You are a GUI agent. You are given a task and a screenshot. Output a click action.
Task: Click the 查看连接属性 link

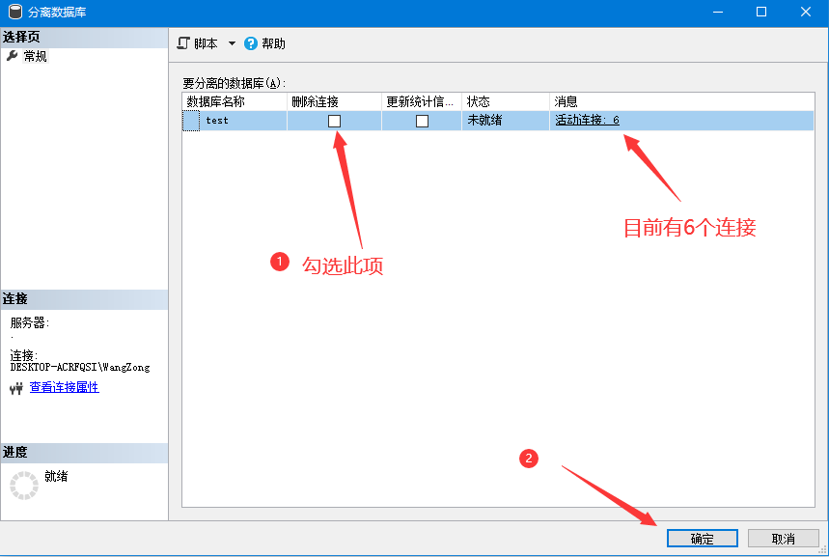(x=64, y=387)
